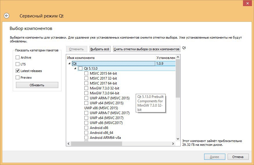Uncheck Latest releases category
The width and height of the screenshot is (254, 165).
point(17,71)
